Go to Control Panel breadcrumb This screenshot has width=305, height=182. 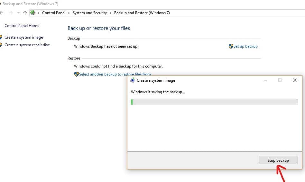tap(53, 13)
